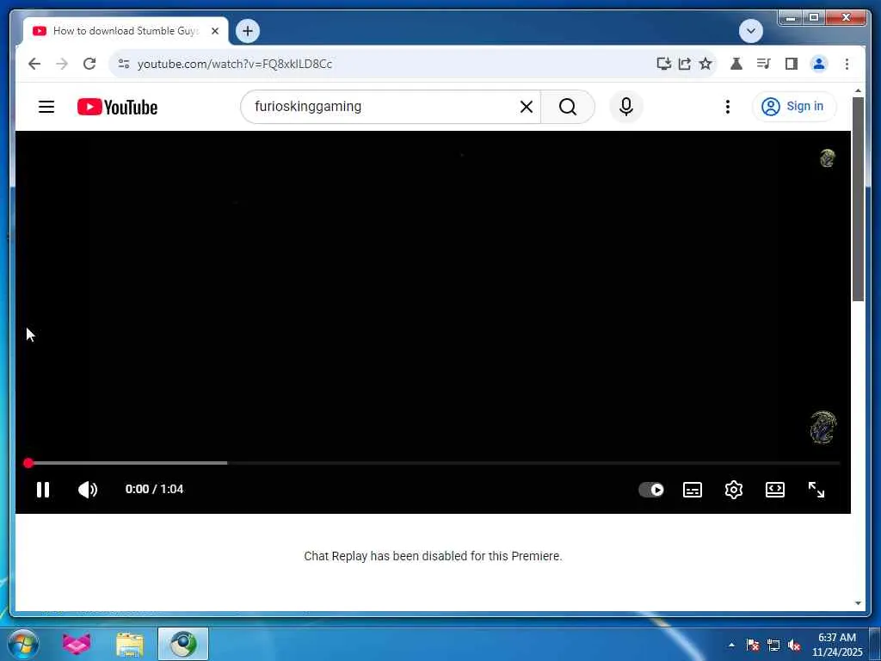Go back to previous page
This screenshot has height=661, width=881.
click(x=34, y=64)
